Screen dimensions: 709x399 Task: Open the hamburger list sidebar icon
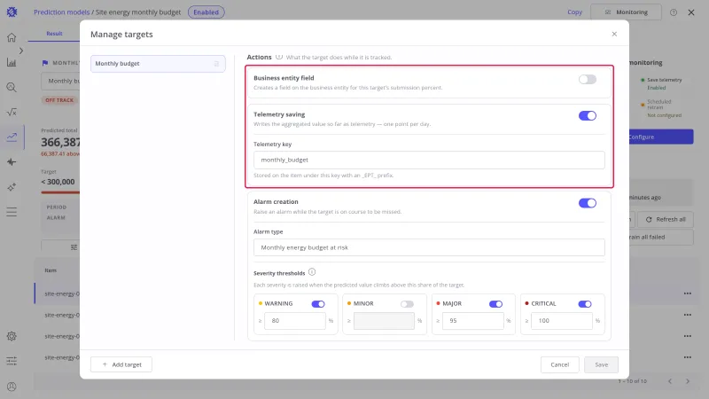coord(12,212)
